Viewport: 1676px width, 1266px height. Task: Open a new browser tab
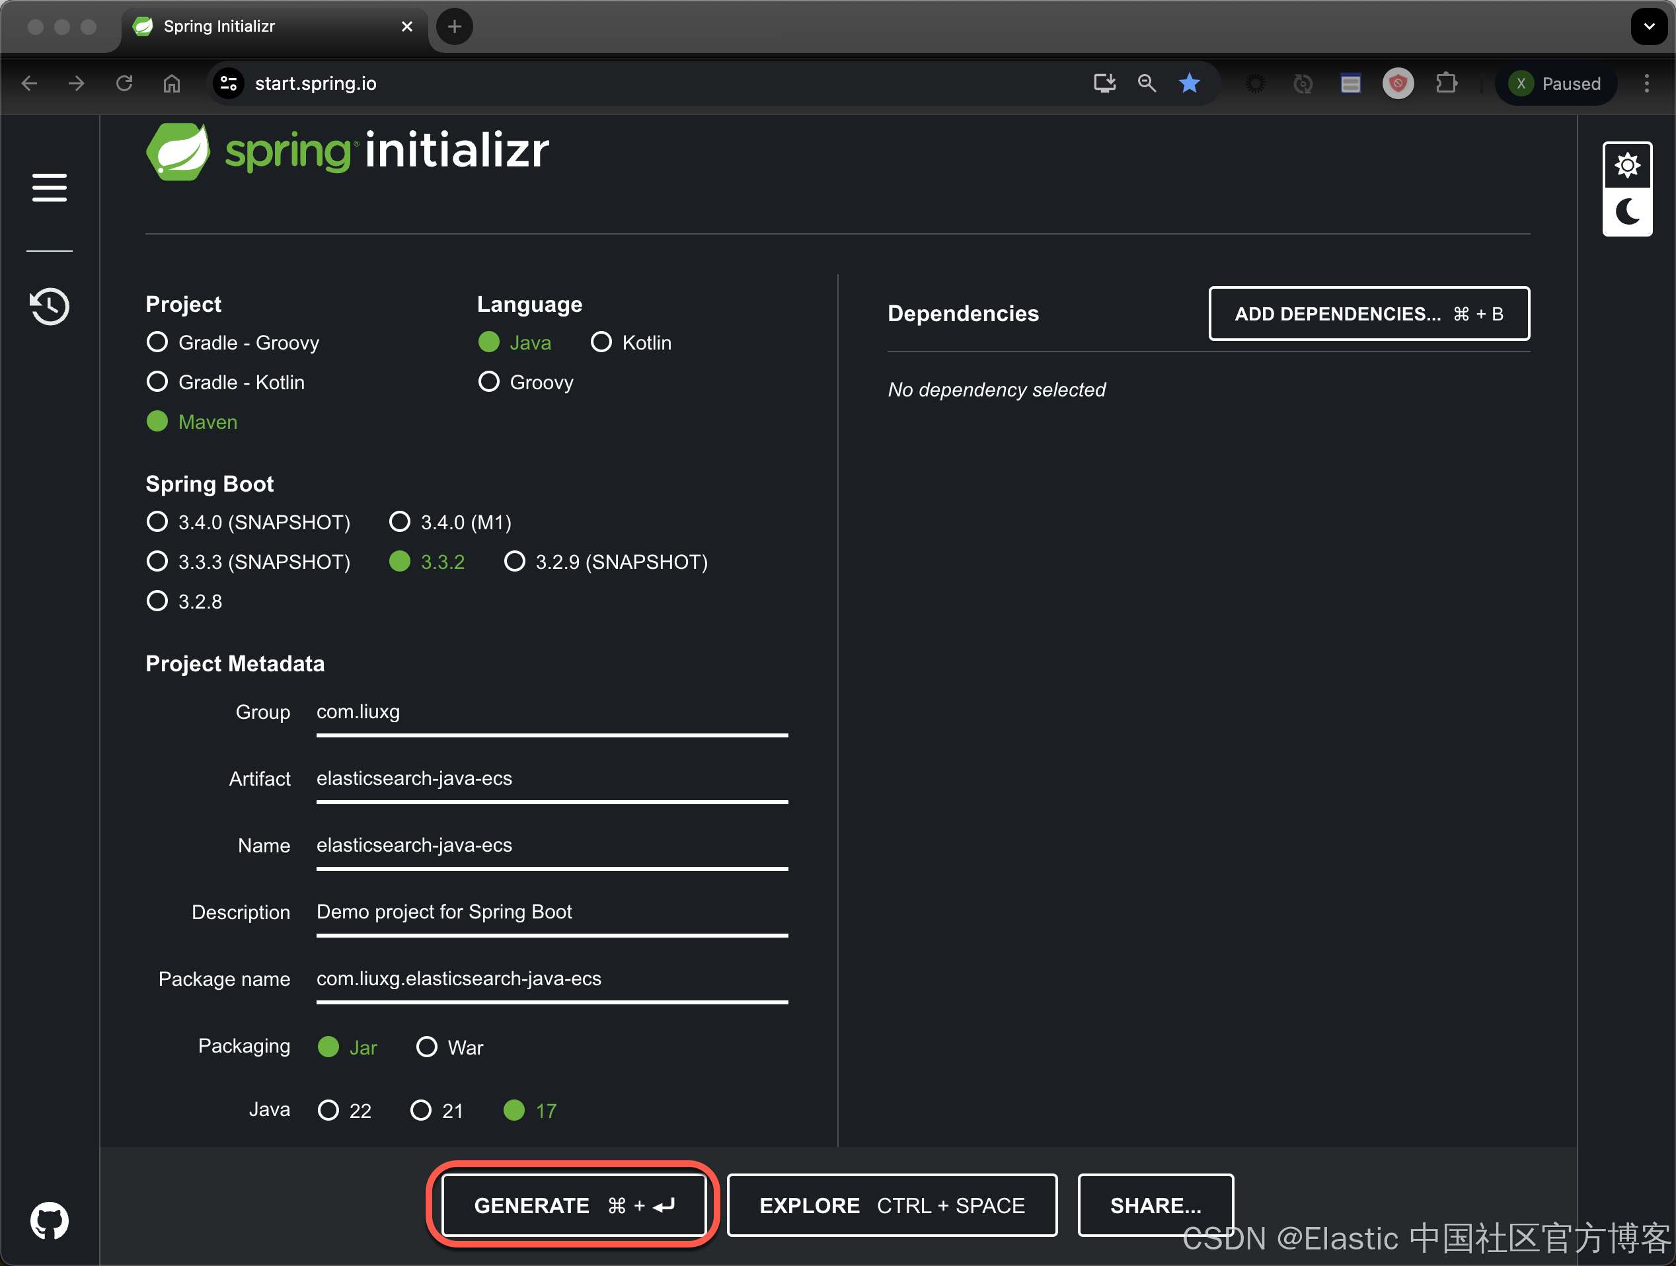pos(455,26)
